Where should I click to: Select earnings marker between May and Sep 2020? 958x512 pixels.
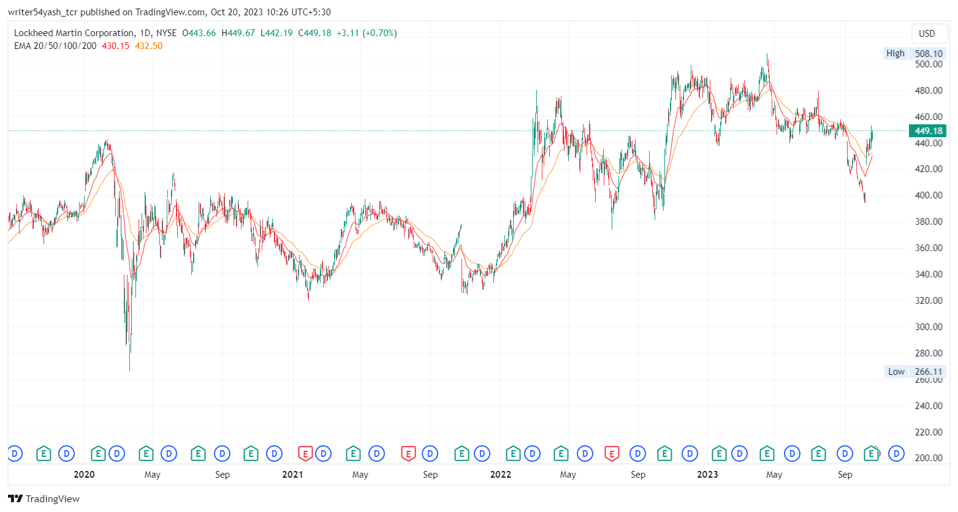(198, 454)
